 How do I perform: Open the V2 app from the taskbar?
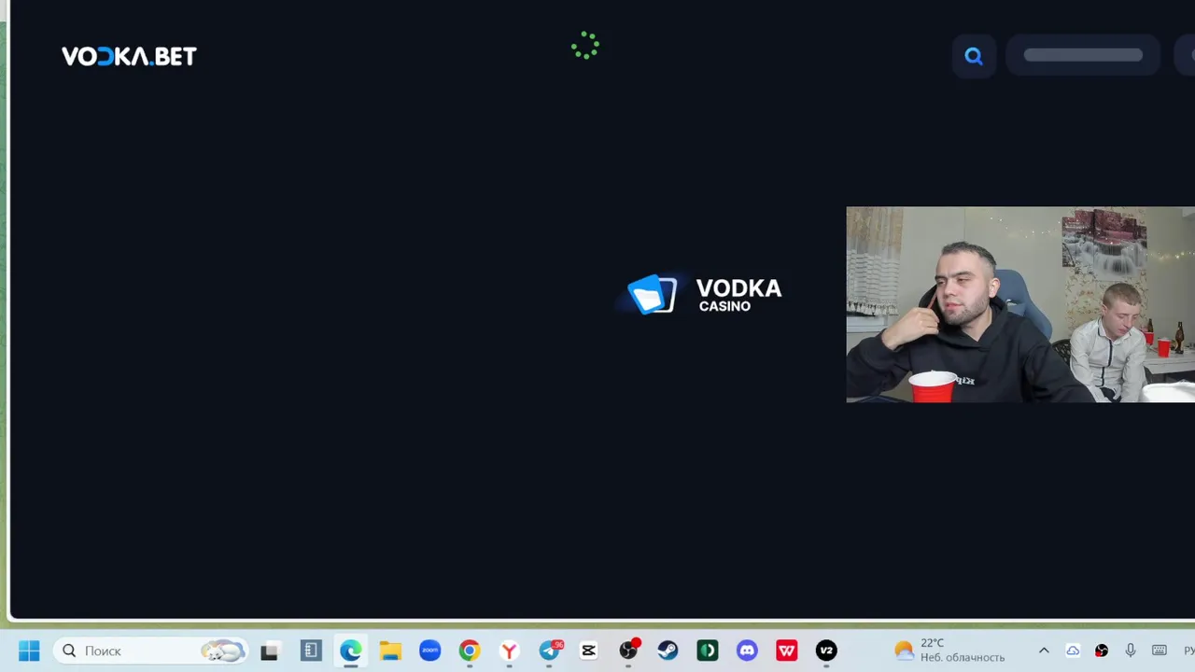click(826, 651)
